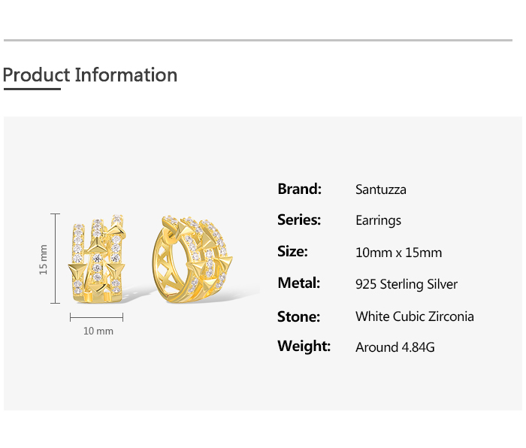Click the 10 mm width label
The image size is (526, 448).
[x=98, y=331]
